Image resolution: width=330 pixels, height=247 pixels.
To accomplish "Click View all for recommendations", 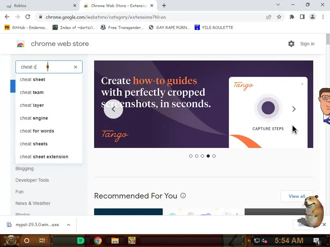I will 297,196.
